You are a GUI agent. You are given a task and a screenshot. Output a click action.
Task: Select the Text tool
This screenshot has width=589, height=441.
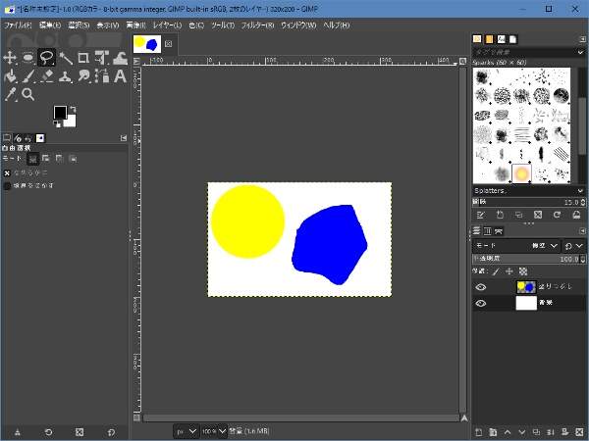tap(119, 75)
